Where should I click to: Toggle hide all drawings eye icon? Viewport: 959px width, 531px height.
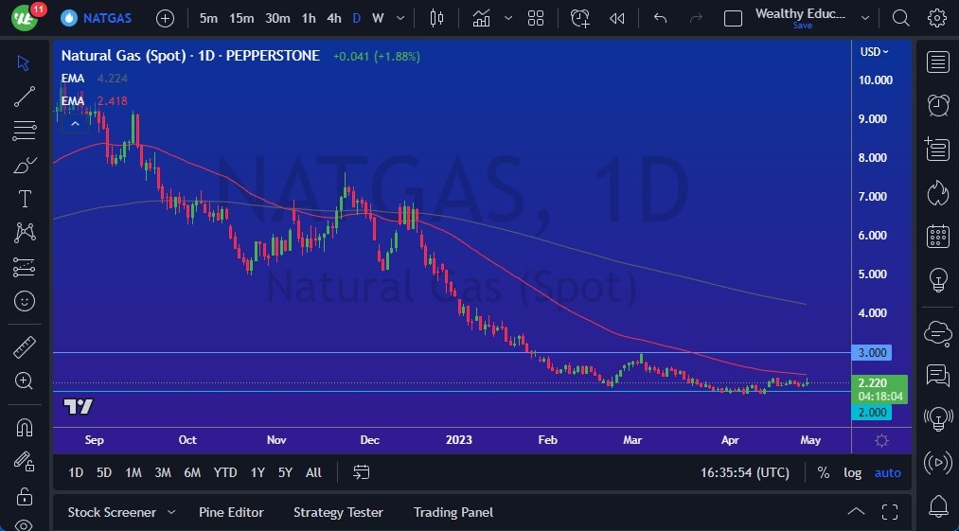(x=24, y=525)
